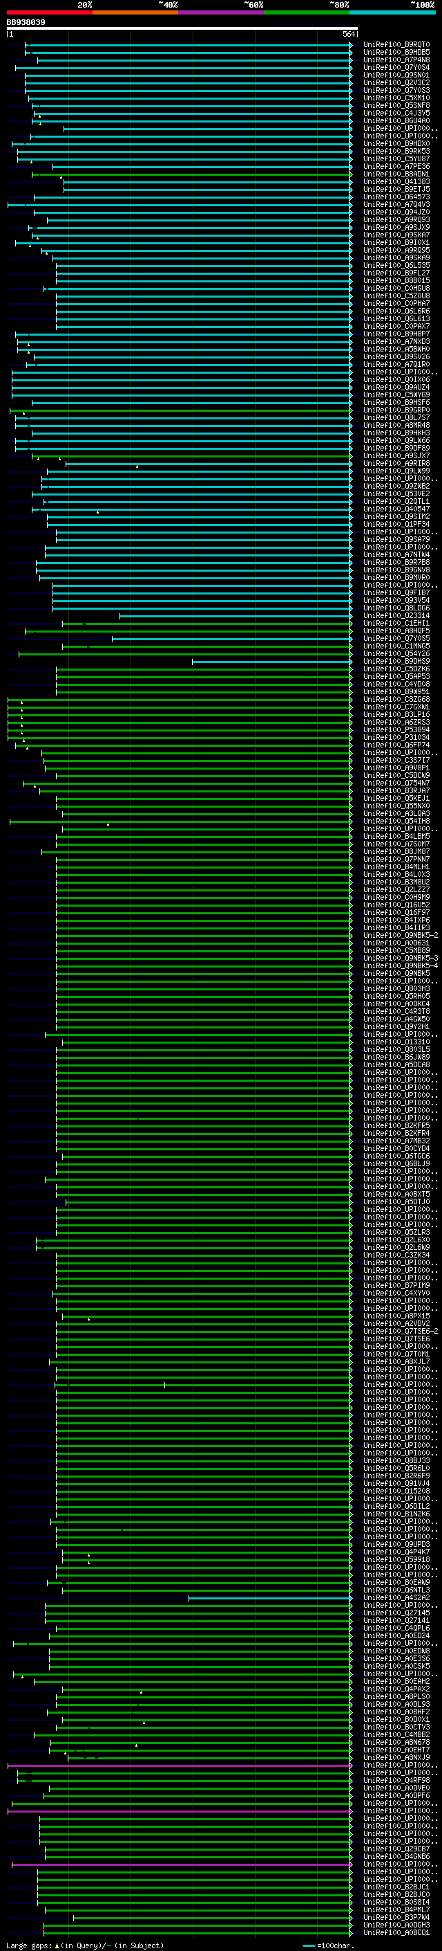Click hit label UniRef100_A9RQ93

click(x=396, y=219)
